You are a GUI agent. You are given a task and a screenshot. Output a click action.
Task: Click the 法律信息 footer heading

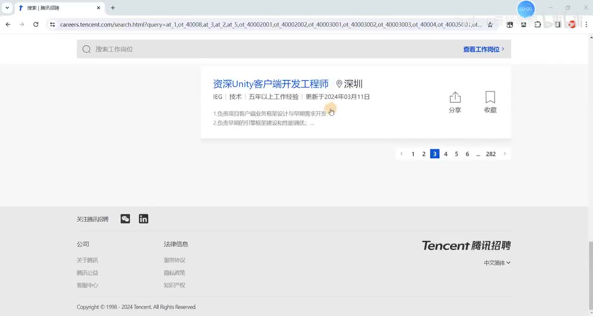coord(176,244)
